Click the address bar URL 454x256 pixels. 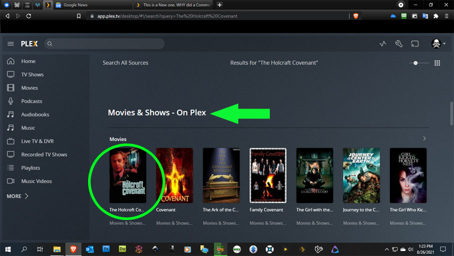(167, 16)
